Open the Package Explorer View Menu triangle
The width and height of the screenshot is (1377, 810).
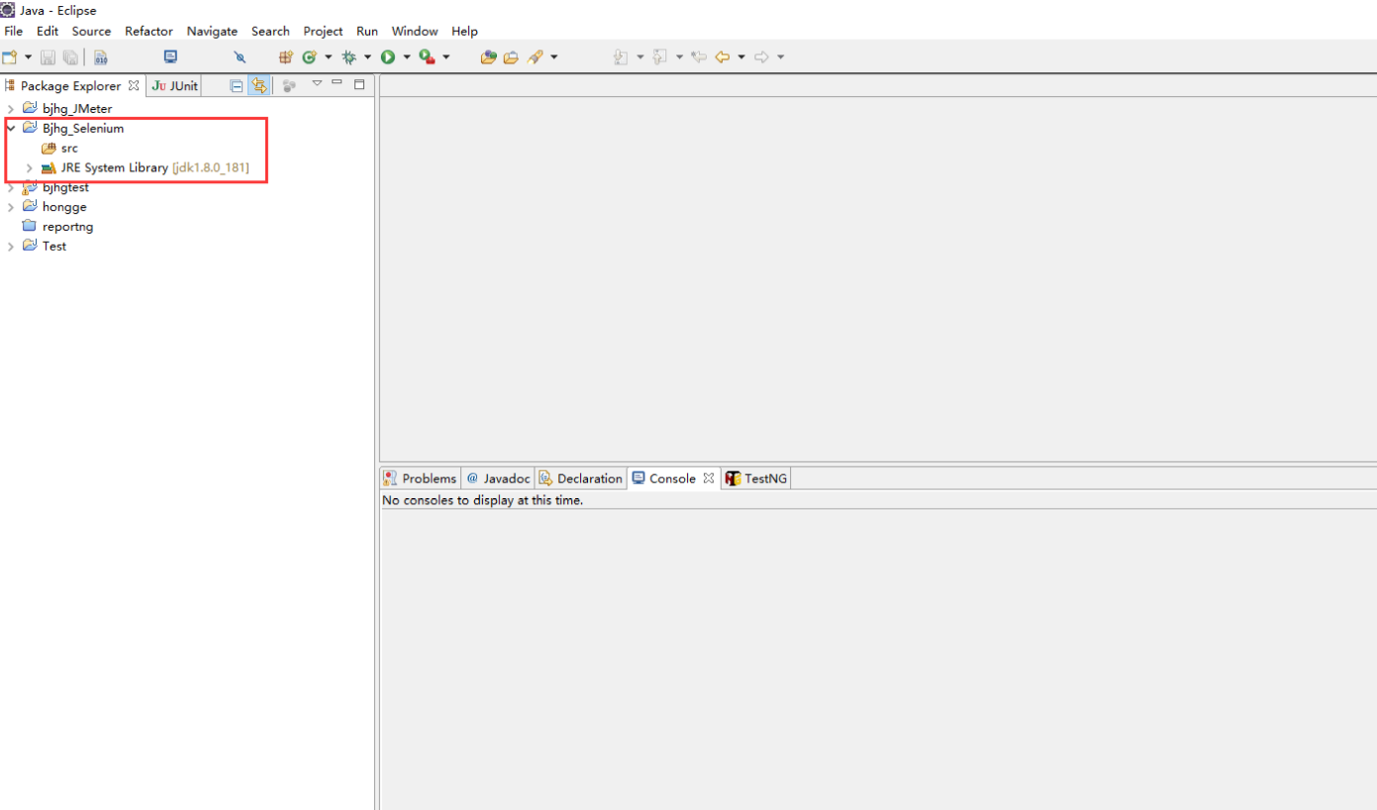click(x=317, y=83)
